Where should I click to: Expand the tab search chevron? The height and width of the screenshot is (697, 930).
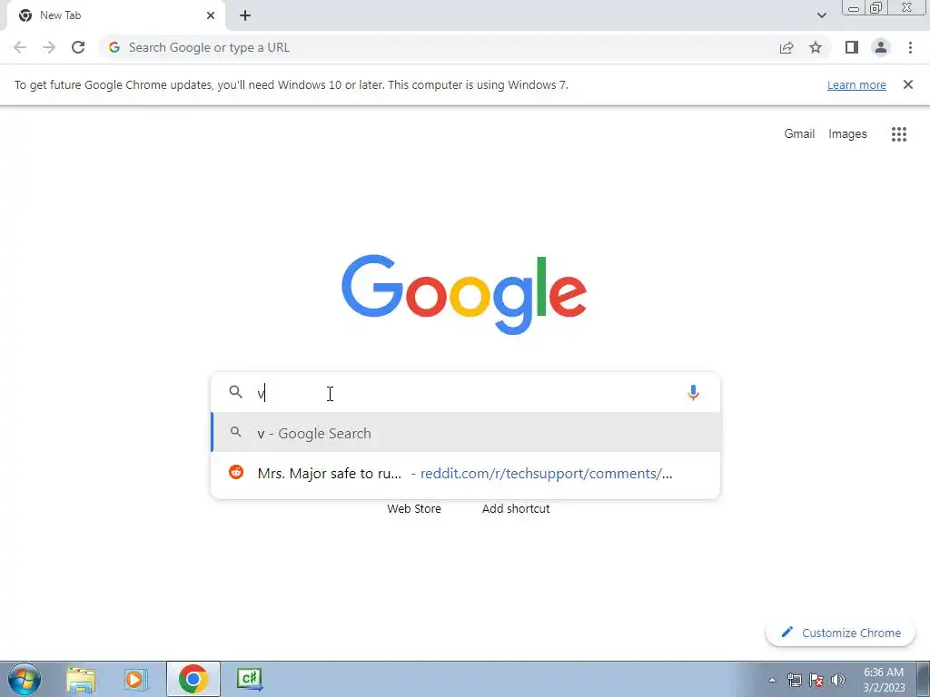[x=821, y=15]
